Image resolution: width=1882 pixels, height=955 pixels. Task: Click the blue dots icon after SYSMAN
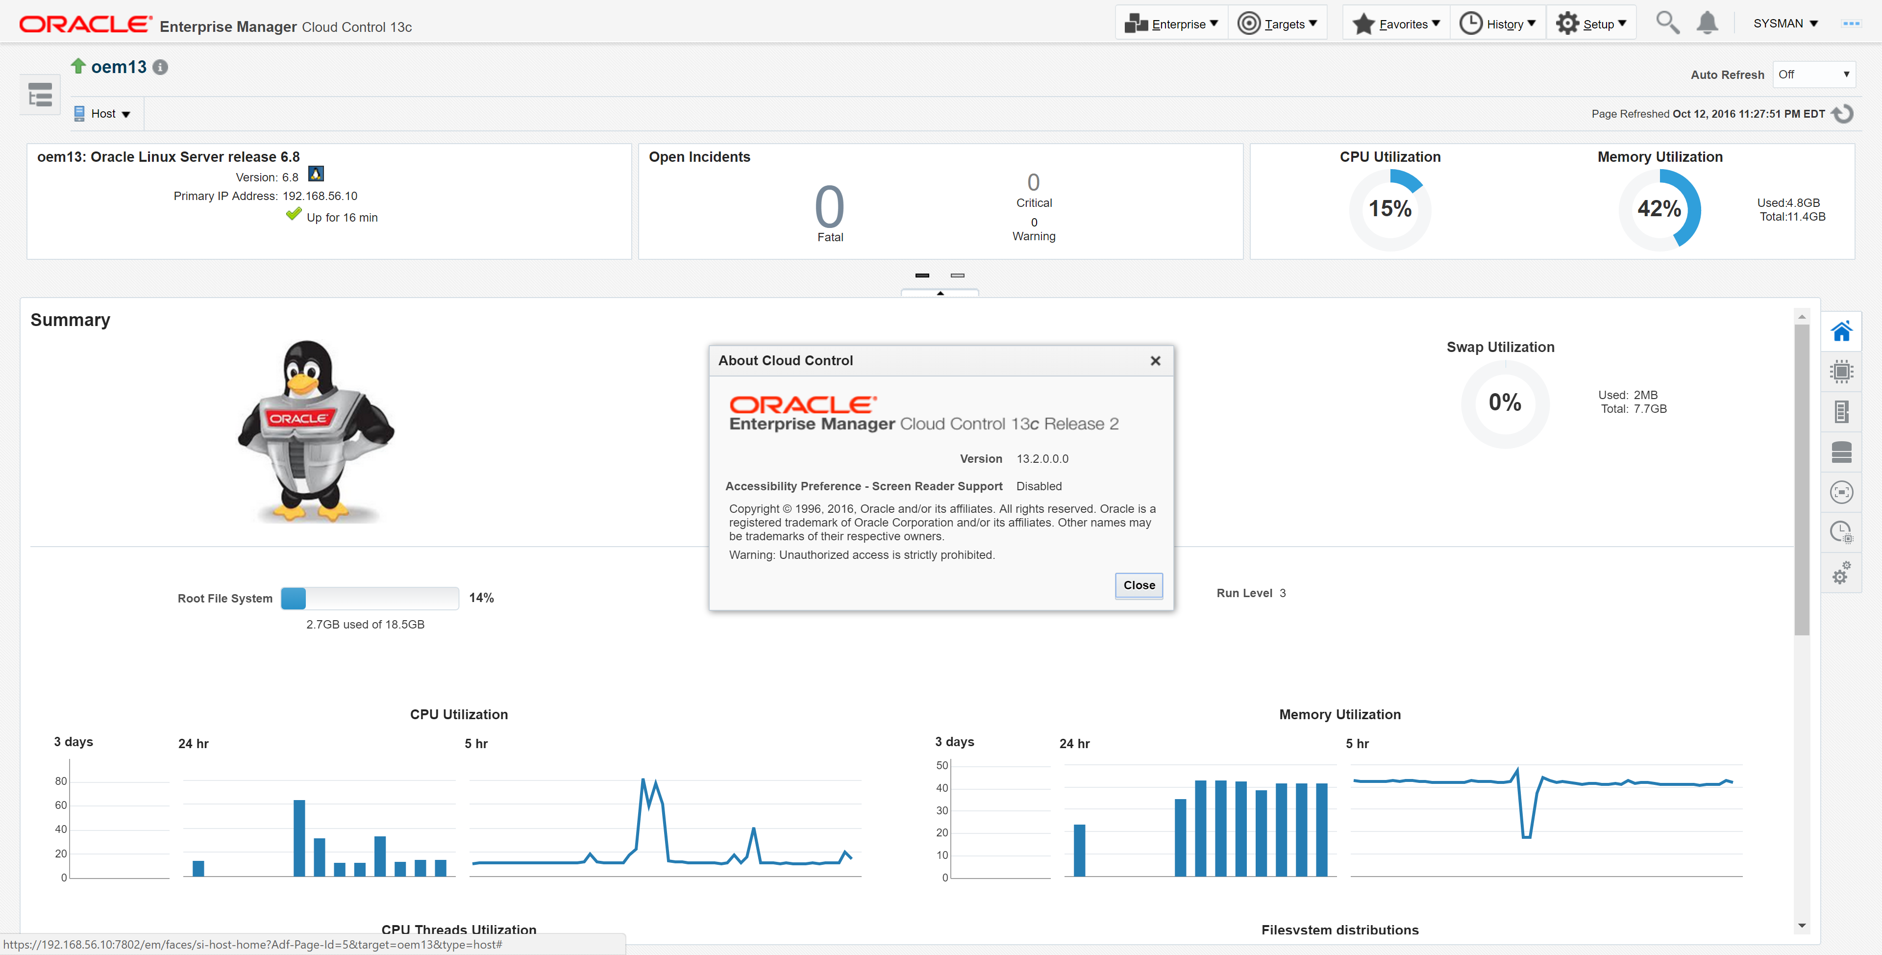[x=1851, y=24]
